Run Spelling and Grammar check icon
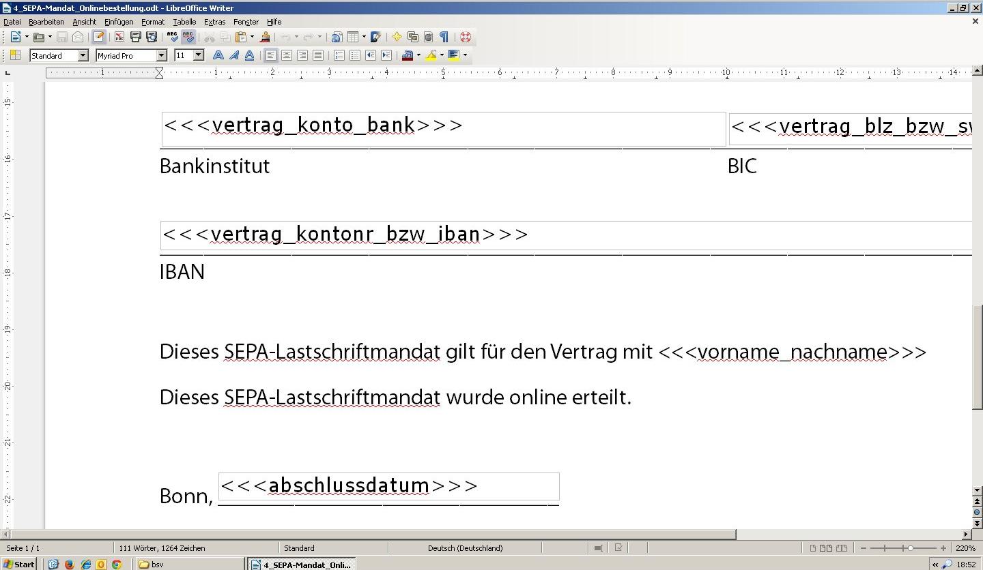The image size is (983, 570). [172, 37]
